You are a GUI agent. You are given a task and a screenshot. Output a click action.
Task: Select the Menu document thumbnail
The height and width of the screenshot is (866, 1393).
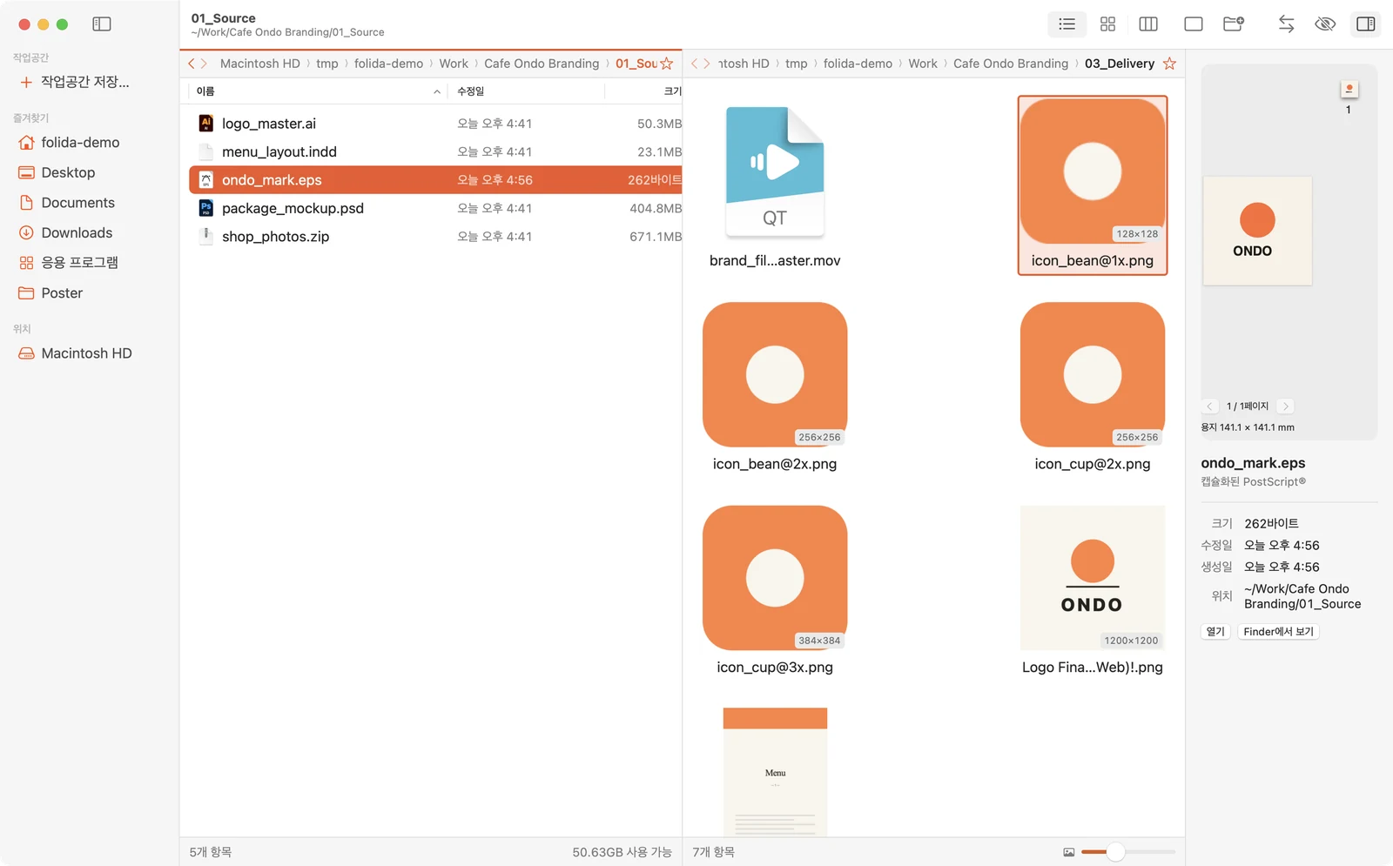(x=775, y=772)
